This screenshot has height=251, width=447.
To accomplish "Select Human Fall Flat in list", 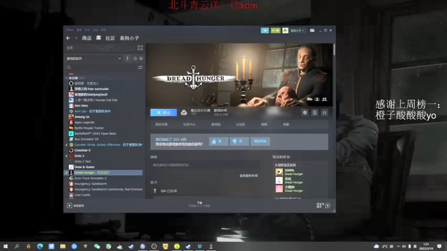I will pyautogui.click(x=96, y=100).
